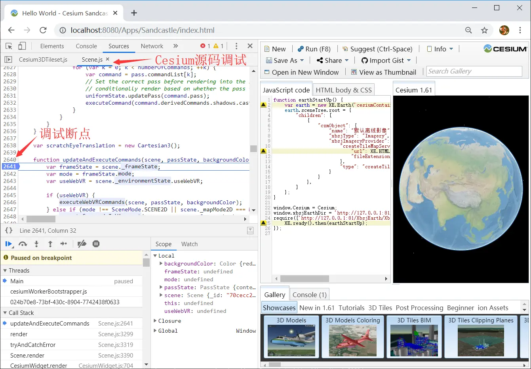
Task: Show more DevTools tabs chevron
Action: (175, 46)
